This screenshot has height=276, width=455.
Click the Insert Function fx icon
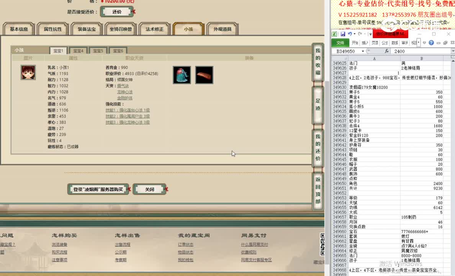click(387, 51)
